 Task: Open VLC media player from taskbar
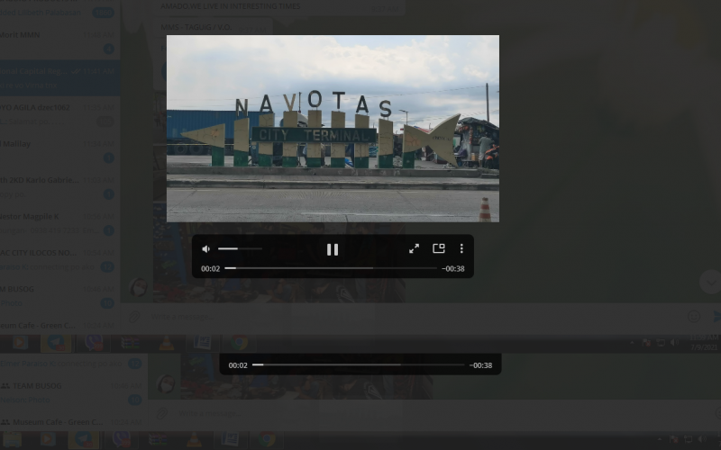(x=166, y=343)
